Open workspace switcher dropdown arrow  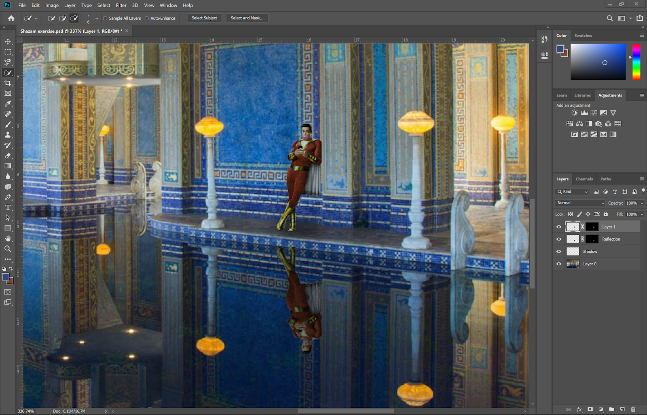coord(630,18)
